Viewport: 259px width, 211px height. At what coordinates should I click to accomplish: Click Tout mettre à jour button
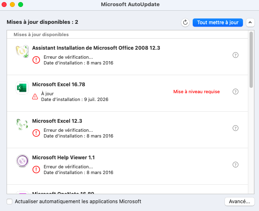pyautogui.click(x=218, y=23)
